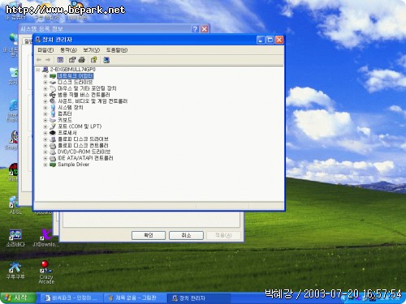The height and width of the screenshot is (304, 406).
Task: Collapse the root node 2-BXGBMULL74GP0
Action: click(x=38, y=70)
